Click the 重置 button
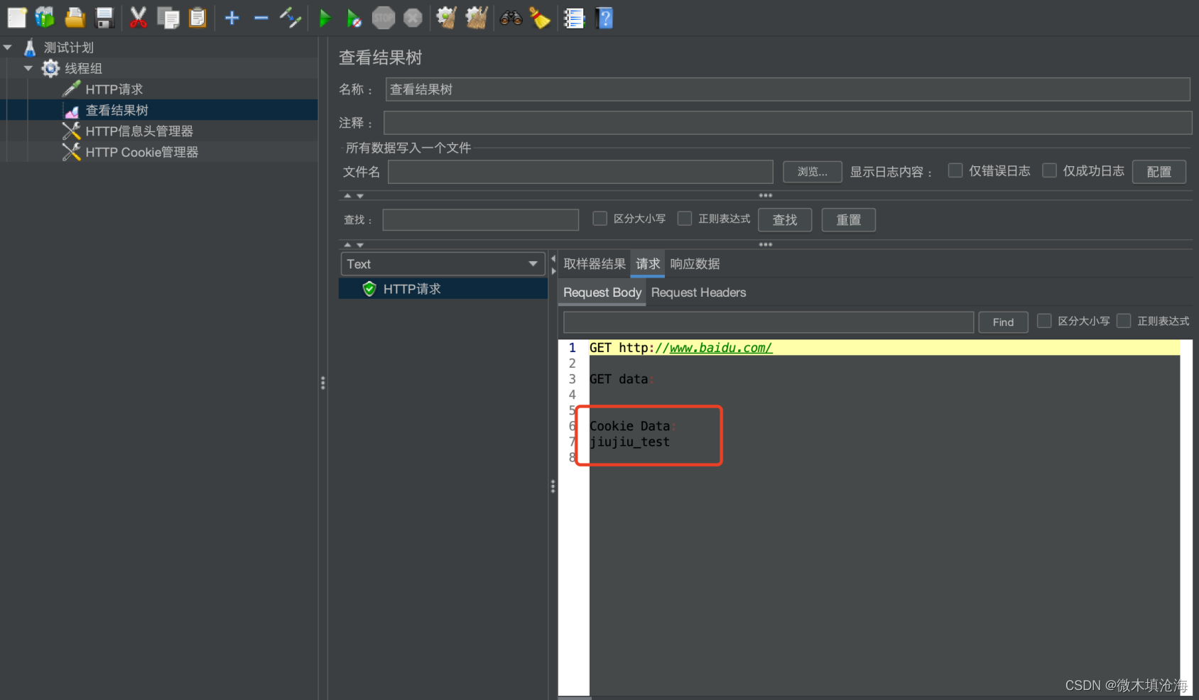 click(x=849, y=220)
